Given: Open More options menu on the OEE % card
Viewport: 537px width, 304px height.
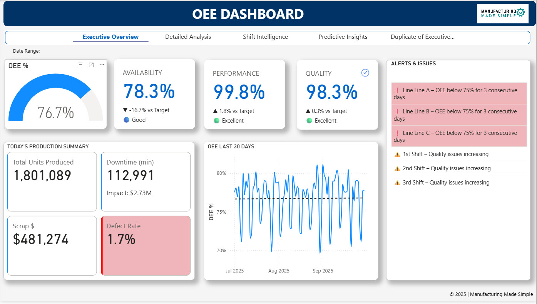Looking at the screenshot, I should tap(102, 65).
